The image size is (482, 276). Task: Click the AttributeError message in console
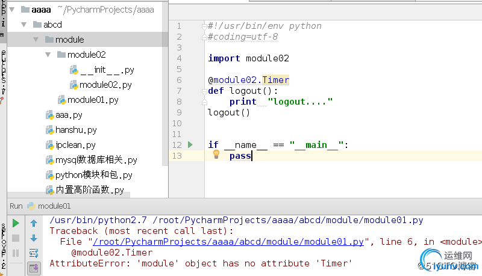201,263
